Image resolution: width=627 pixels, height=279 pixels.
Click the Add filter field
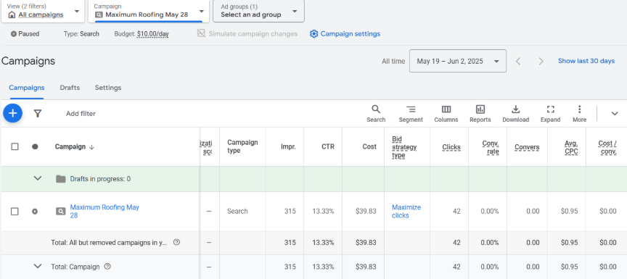pyautogui.click(x=81, y=114)
